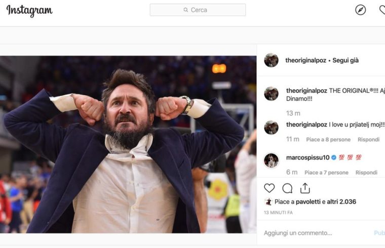Like the post with heart icon
The width and height of the screenshot is (385, 248).
(269, 188)
